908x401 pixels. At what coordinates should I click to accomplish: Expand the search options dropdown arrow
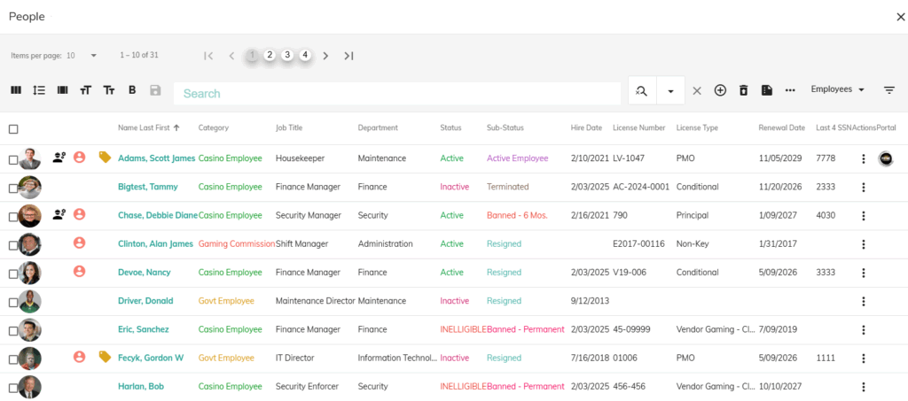pyautogui.click(x=670, y=91)
